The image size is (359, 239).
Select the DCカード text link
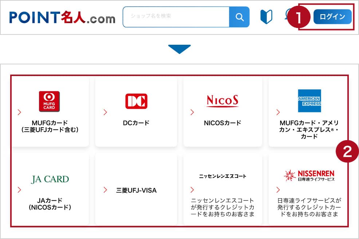136,123
